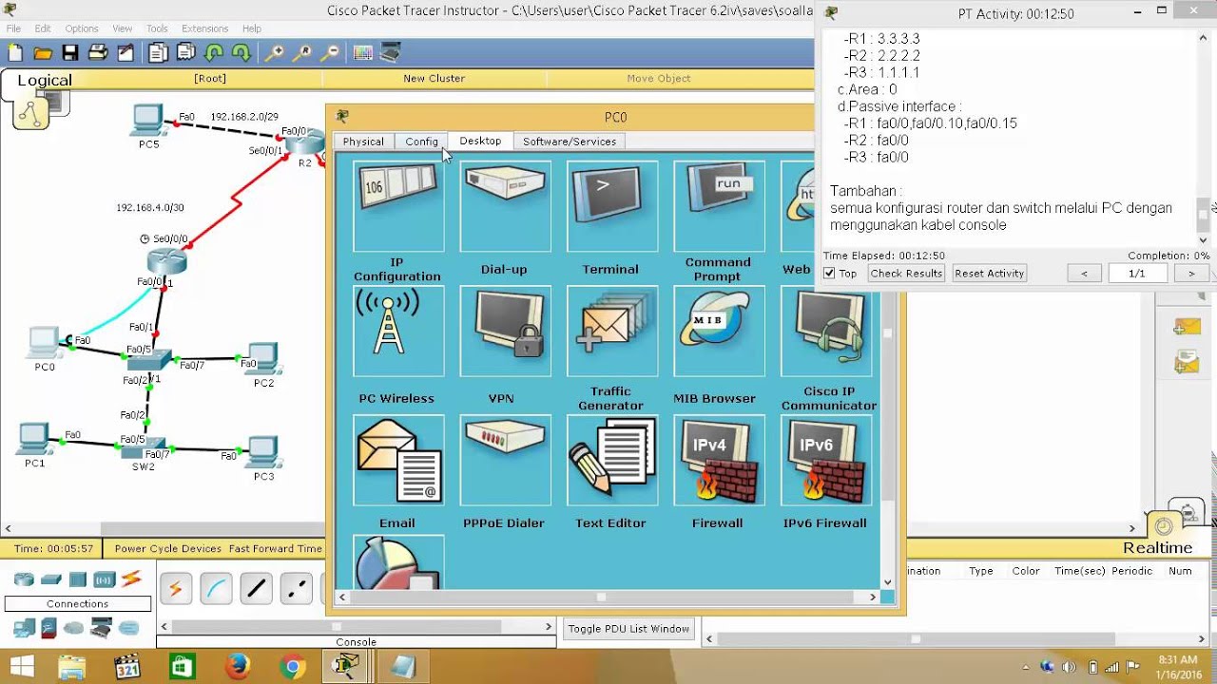Viewport: 1217px width, 684px height.
Task: Open the drawing palette toolbar icon
Action: [x=363, y=53]
